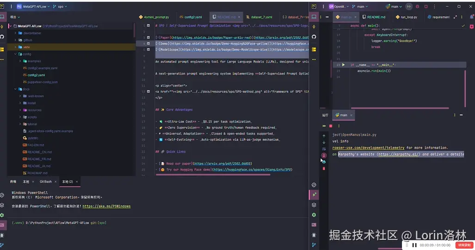Switch to dataset_7.yaml editor tab
The image size is (475, 250).
point(259,17)
